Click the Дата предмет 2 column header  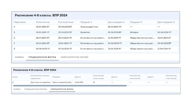[166, 22]
